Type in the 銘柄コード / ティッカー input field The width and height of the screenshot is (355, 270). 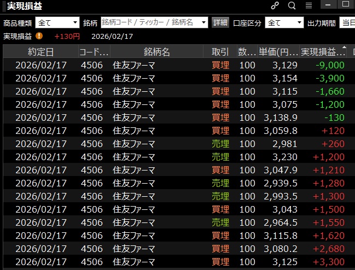(x=150, y=22)
